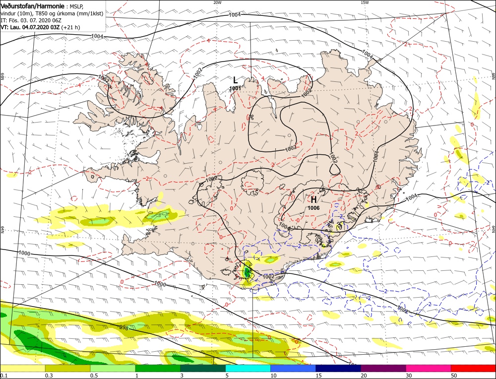
Task: Select the light green 0.5–1 mm legend swatch
Action: click(113, 368)
